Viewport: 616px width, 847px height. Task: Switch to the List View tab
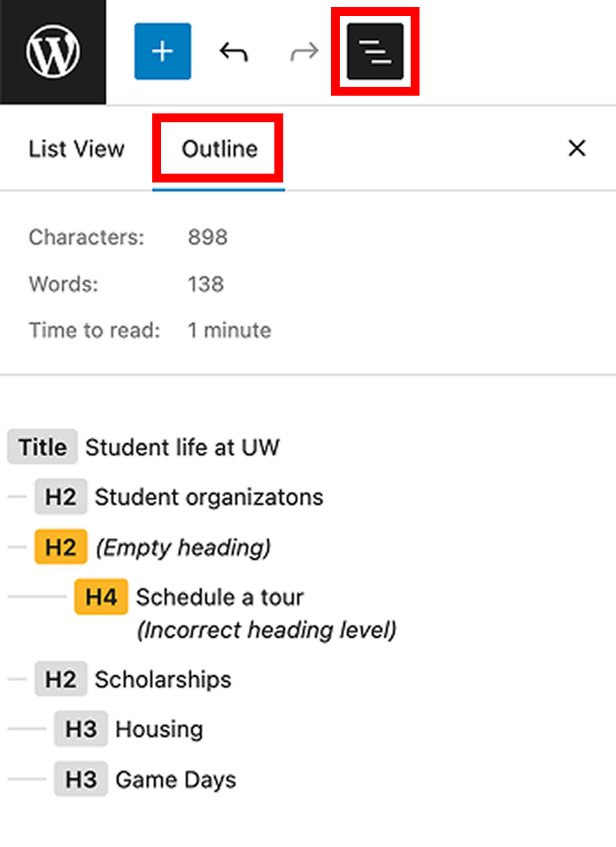pos(76,148)
